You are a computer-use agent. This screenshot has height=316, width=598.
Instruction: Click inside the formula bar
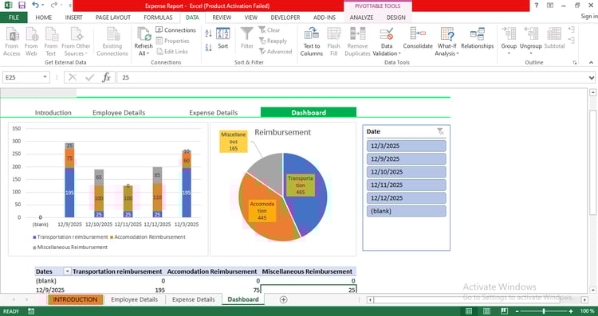(x=351, y=77)
